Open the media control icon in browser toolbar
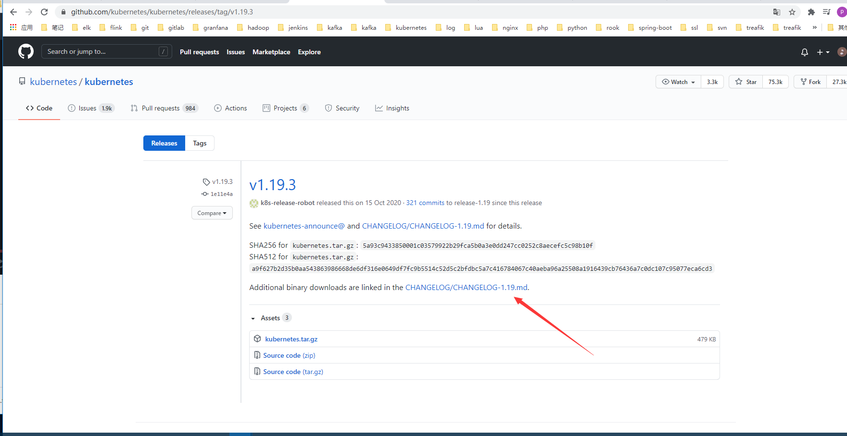The image size is (847, 436). coord(826,12)
